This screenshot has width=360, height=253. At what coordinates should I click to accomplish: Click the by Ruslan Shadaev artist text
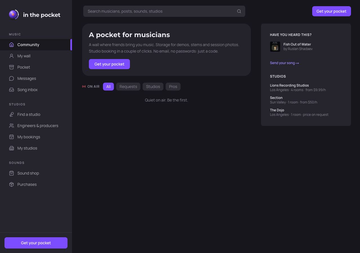[298, 49]
